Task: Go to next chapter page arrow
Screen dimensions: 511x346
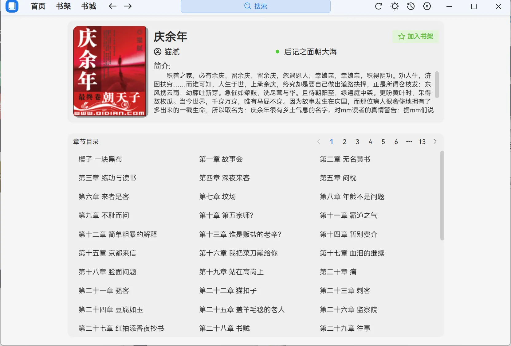Action: [x=435, y=142]
